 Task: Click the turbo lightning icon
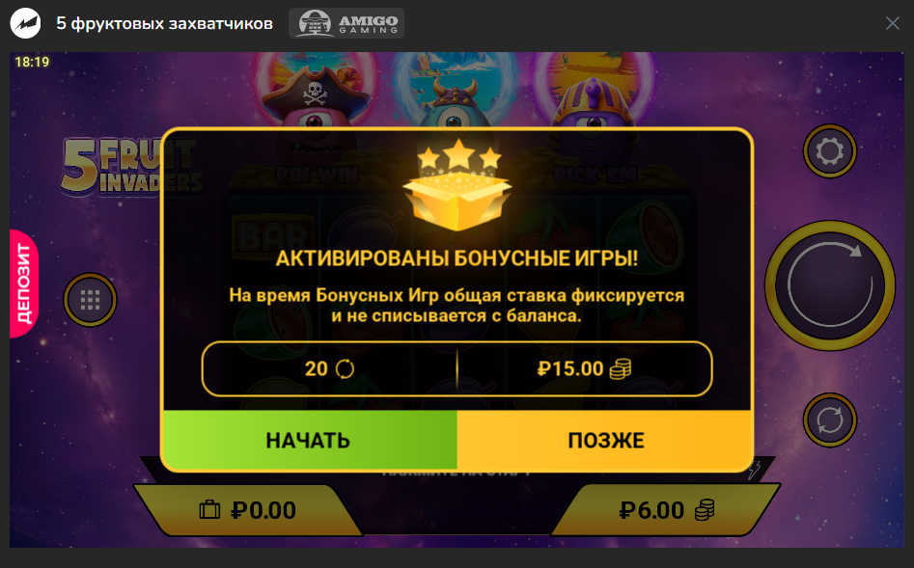pyautogui.click(x=755, y=470)
